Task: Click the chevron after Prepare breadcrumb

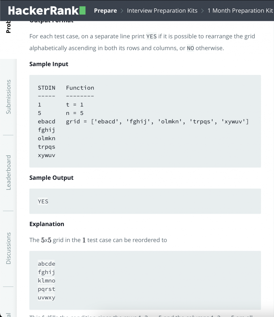Action: coord(122,11)
